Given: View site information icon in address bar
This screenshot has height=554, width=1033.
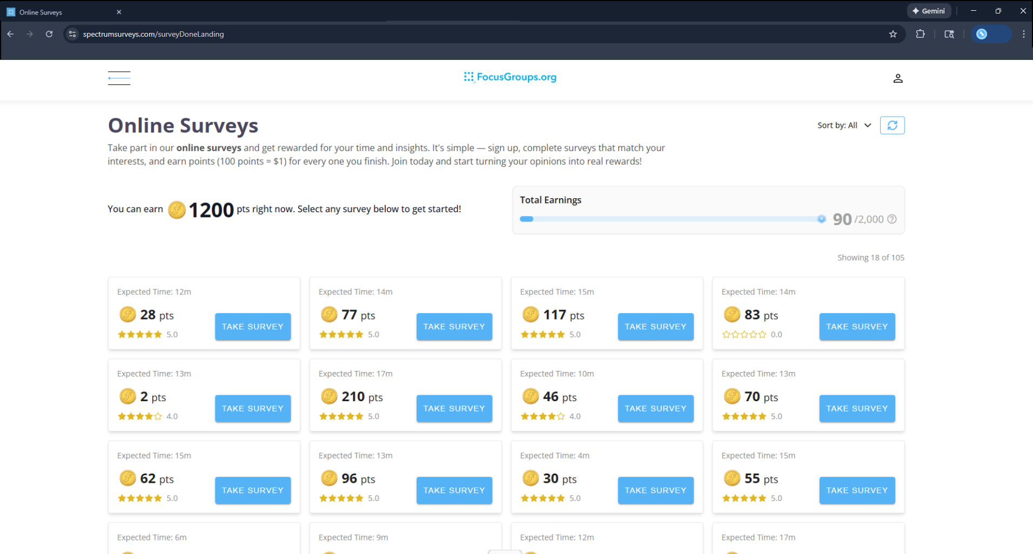Looking at the screenshot, I should coord(72,34).
